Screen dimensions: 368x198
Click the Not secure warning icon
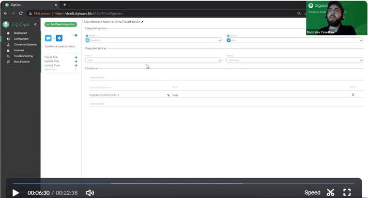31,14
